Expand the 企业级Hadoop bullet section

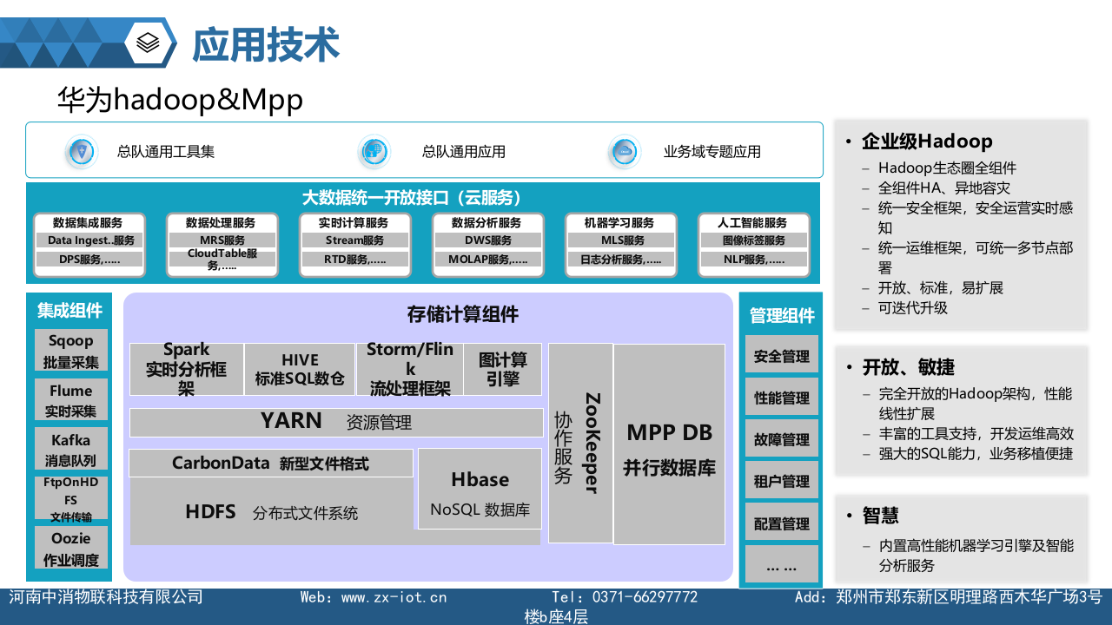(927, 141)
